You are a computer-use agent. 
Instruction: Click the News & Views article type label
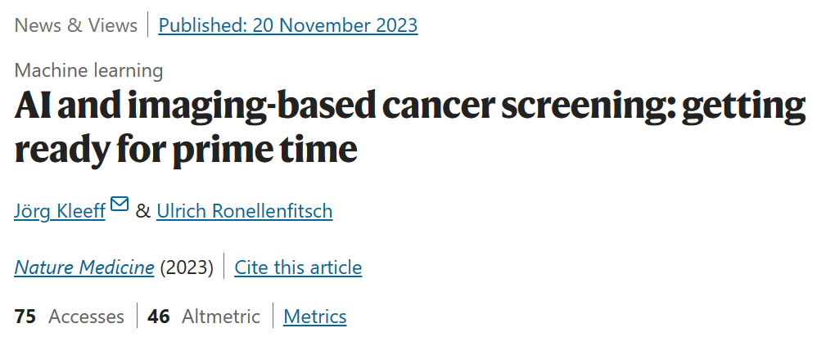tap(76, 25)
